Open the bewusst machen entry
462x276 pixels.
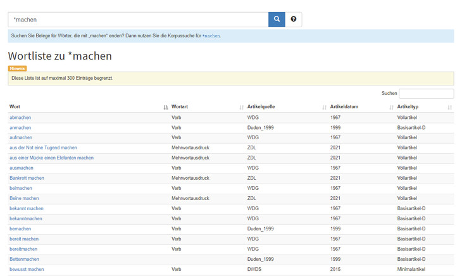[27, 270]
